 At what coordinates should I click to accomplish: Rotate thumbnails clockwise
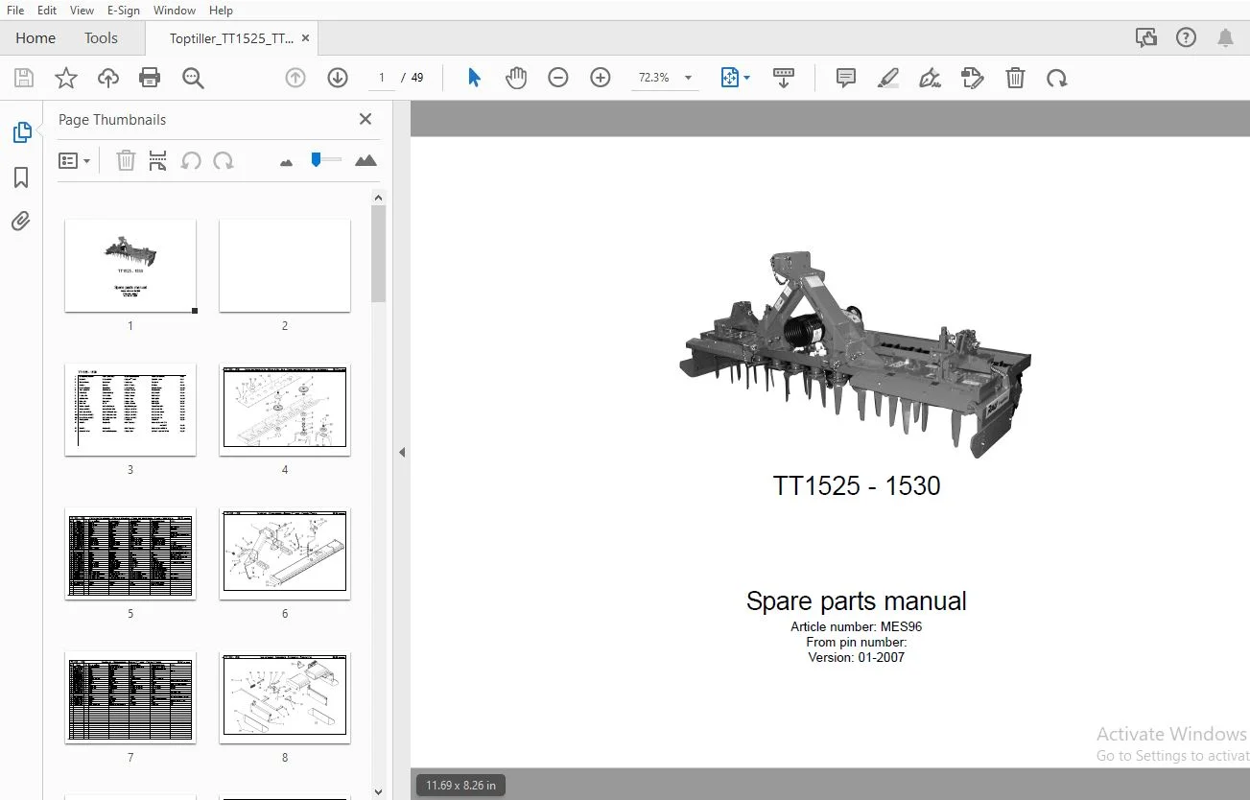point(224,160)
